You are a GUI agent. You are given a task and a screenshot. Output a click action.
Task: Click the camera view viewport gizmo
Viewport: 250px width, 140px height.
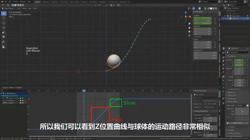pyautogui.click(x=189, y=32)
